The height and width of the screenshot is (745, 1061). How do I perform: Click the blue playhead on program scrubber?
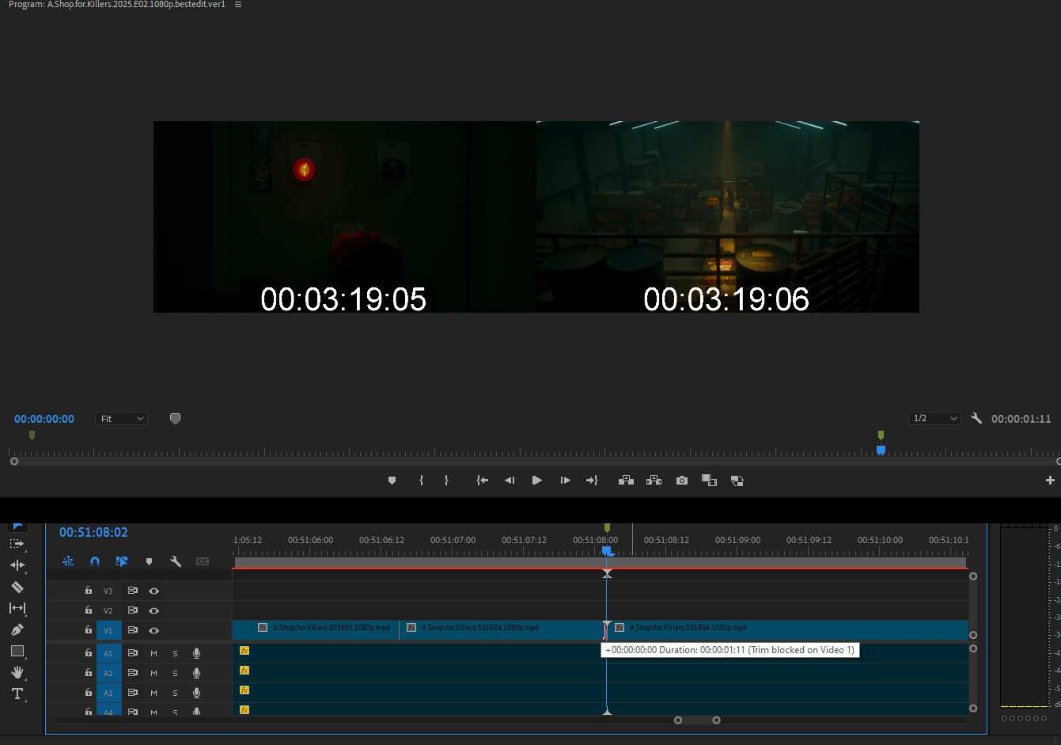pos(881,450)
